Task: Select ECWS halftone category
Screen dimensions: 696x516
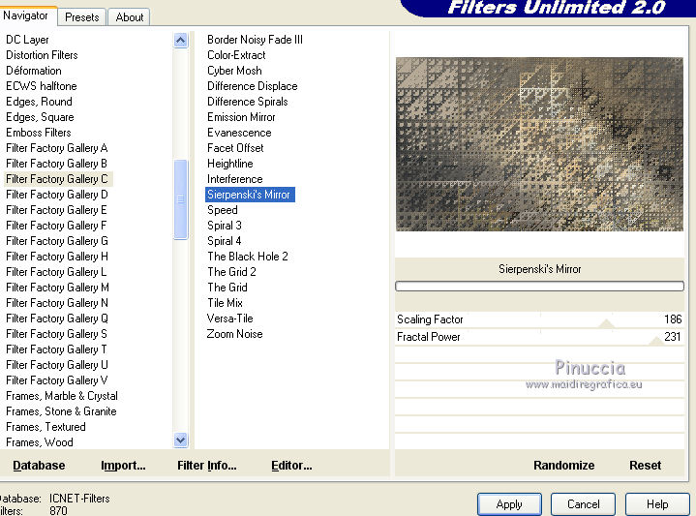Action: [x=42, y=86]
